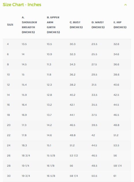Select the size 4 row label
The width and height of the screenshot is (134, 182).
[8, 44]
